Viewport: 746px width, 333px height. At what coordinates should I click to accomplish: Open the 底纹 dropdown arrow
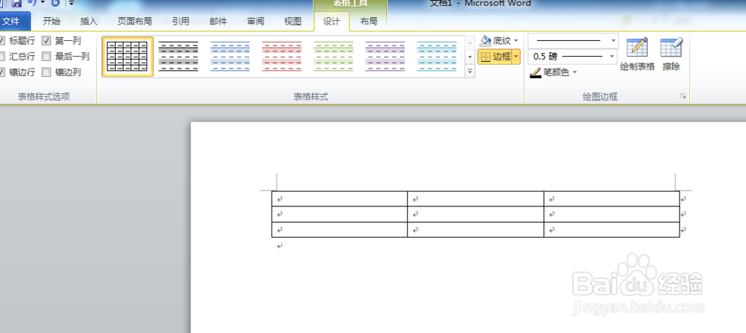coord(516,41)
